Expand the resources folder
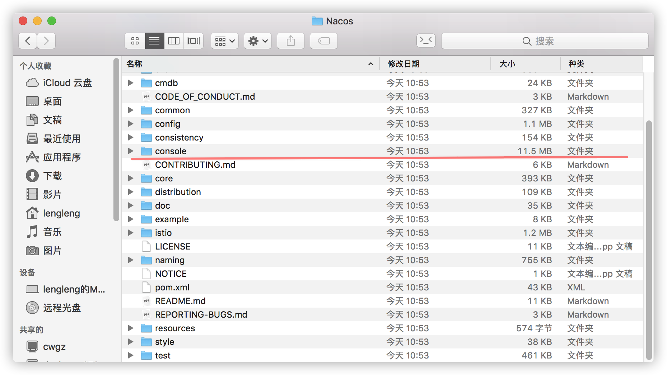This screenshot has width=667, height=375. (131, 328)
